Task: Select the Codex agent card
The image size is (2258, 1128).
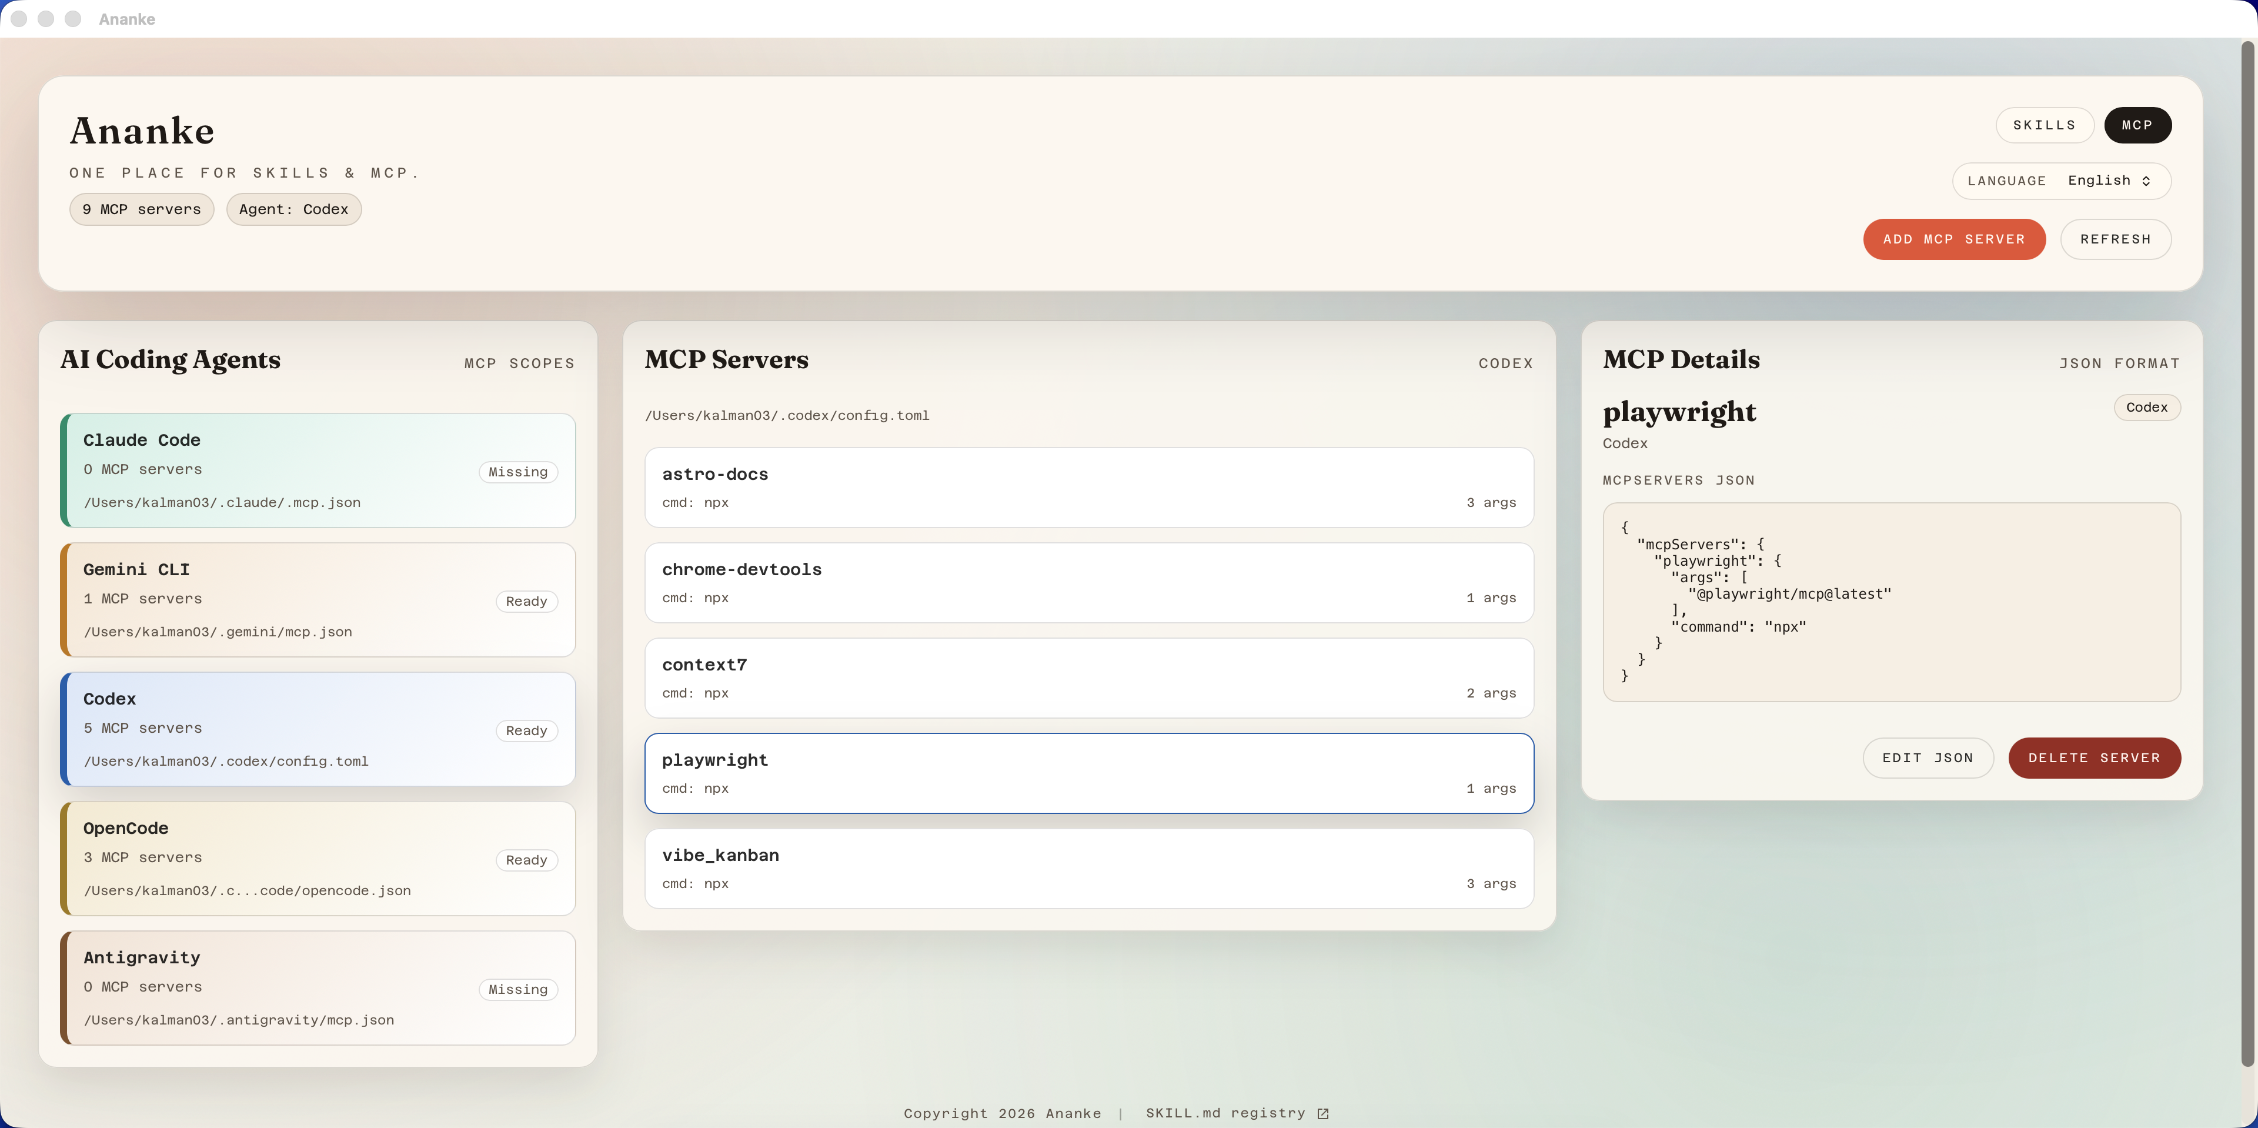Action: point(318,729)
